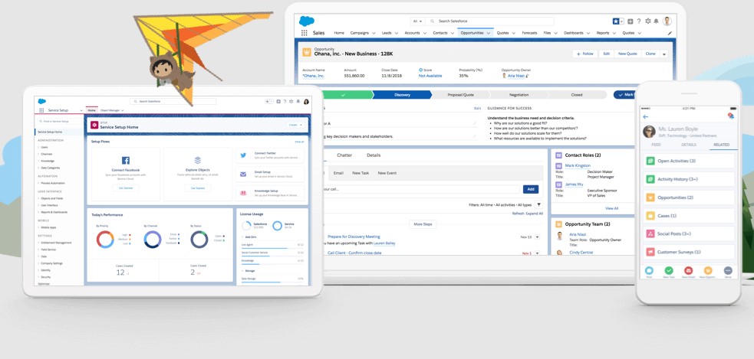Expand Objects and Fields in the Setup sidebar

pyautogui.click(x=38, y=198)
